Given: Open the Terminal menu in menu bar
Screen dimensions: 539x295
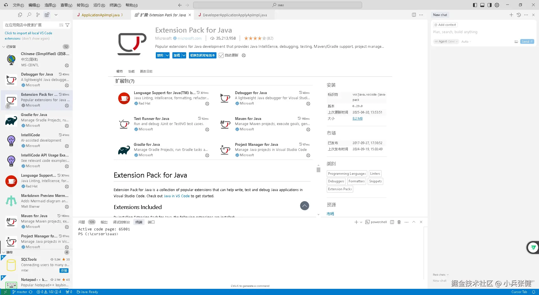Looking at the screenshot, I should (x=115, y=5).
